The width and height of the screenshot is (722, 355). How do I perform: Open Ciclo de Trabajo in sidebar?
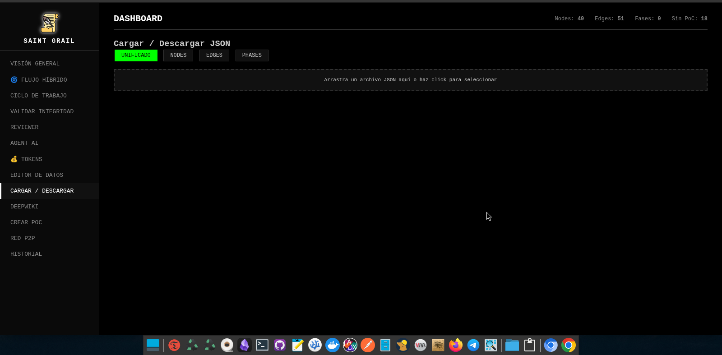coord(50,96)
